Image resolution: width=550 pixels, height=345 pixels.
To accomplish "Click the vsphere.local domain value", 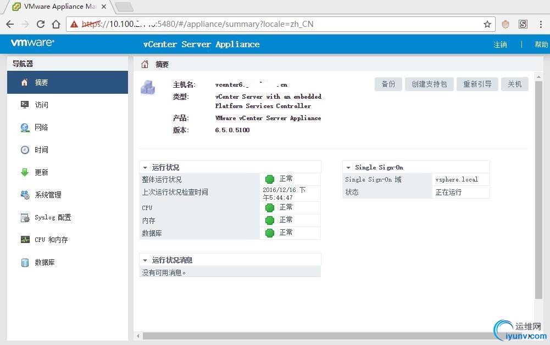I will pos(457,179).
